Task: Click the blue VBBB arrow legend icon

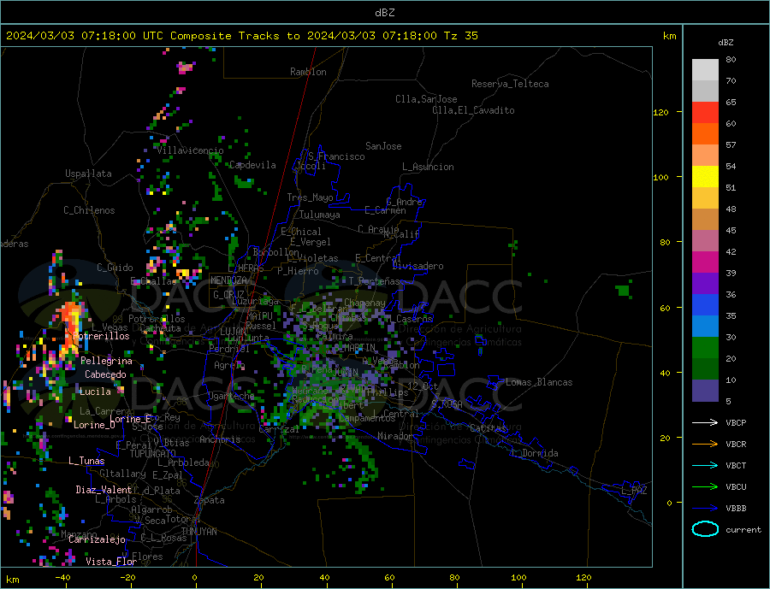Action: coord(705,508)
